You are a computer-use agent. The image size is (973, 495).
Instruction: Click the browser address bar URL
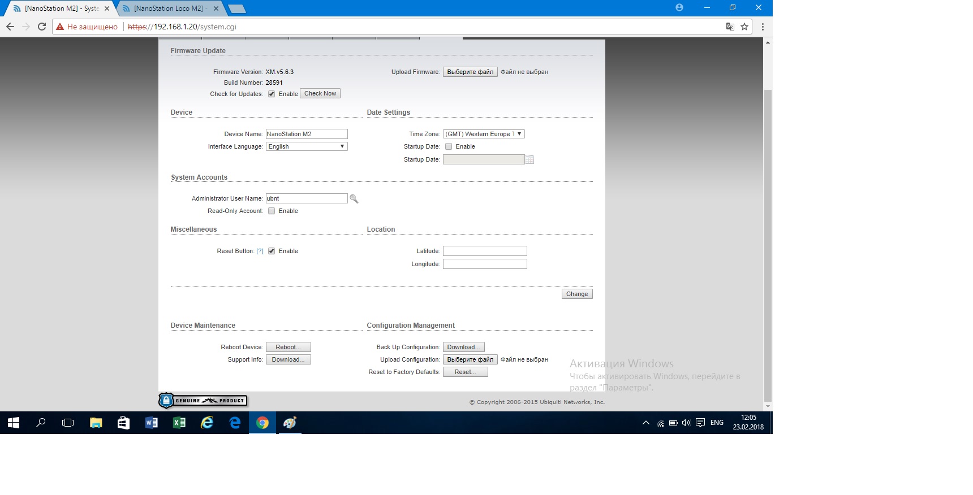point(182,27)
